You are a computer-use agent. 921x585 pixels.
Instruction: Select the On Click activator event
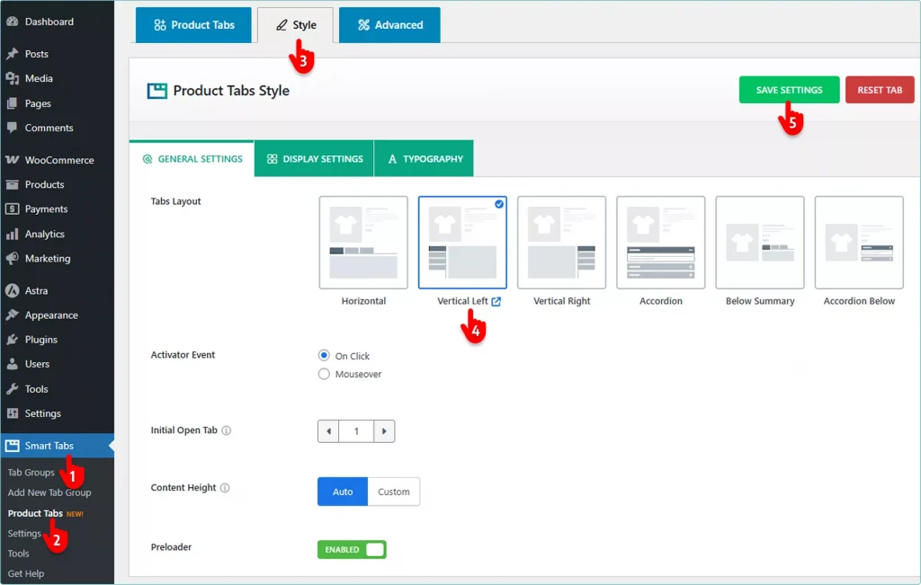(x=324, y=356)
